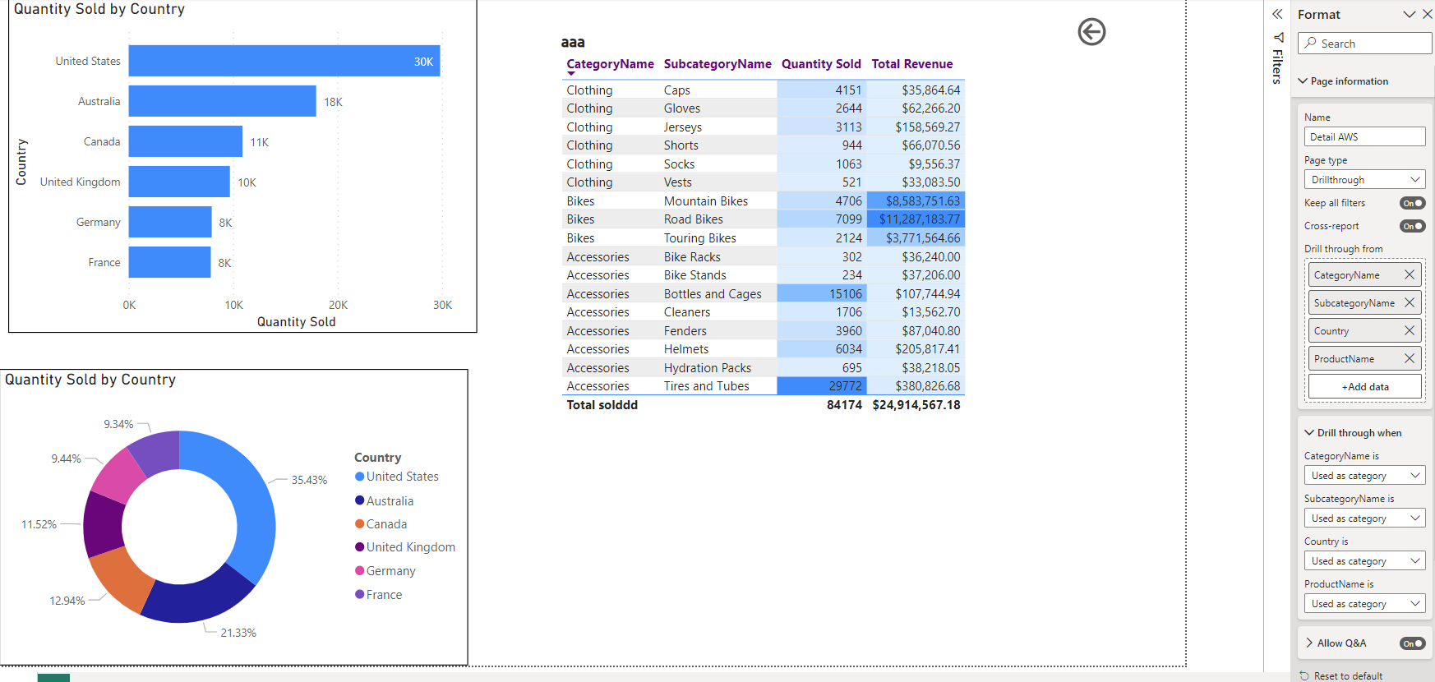Close the Format pane
Viewport: 1435px width, 682px height.
(1428, 14)
